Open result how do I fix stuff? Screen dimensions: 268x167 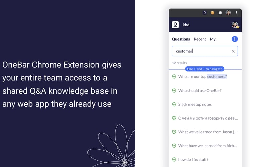point(193,160)
